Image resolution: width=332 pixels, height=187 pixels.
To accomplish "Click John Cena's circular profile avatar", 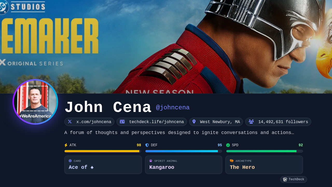I will [x=35, y=102].
